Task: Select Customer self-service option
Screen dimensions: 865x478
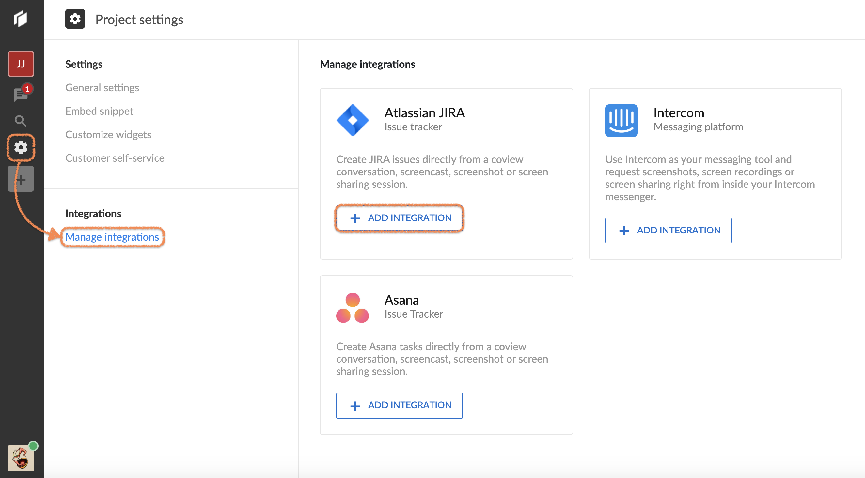Action: click(x=115, y=158)
